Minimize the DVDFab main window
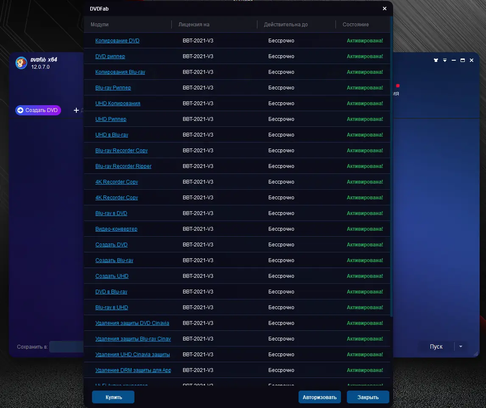Screen dimensions: 486x408 tap(453, 60)
